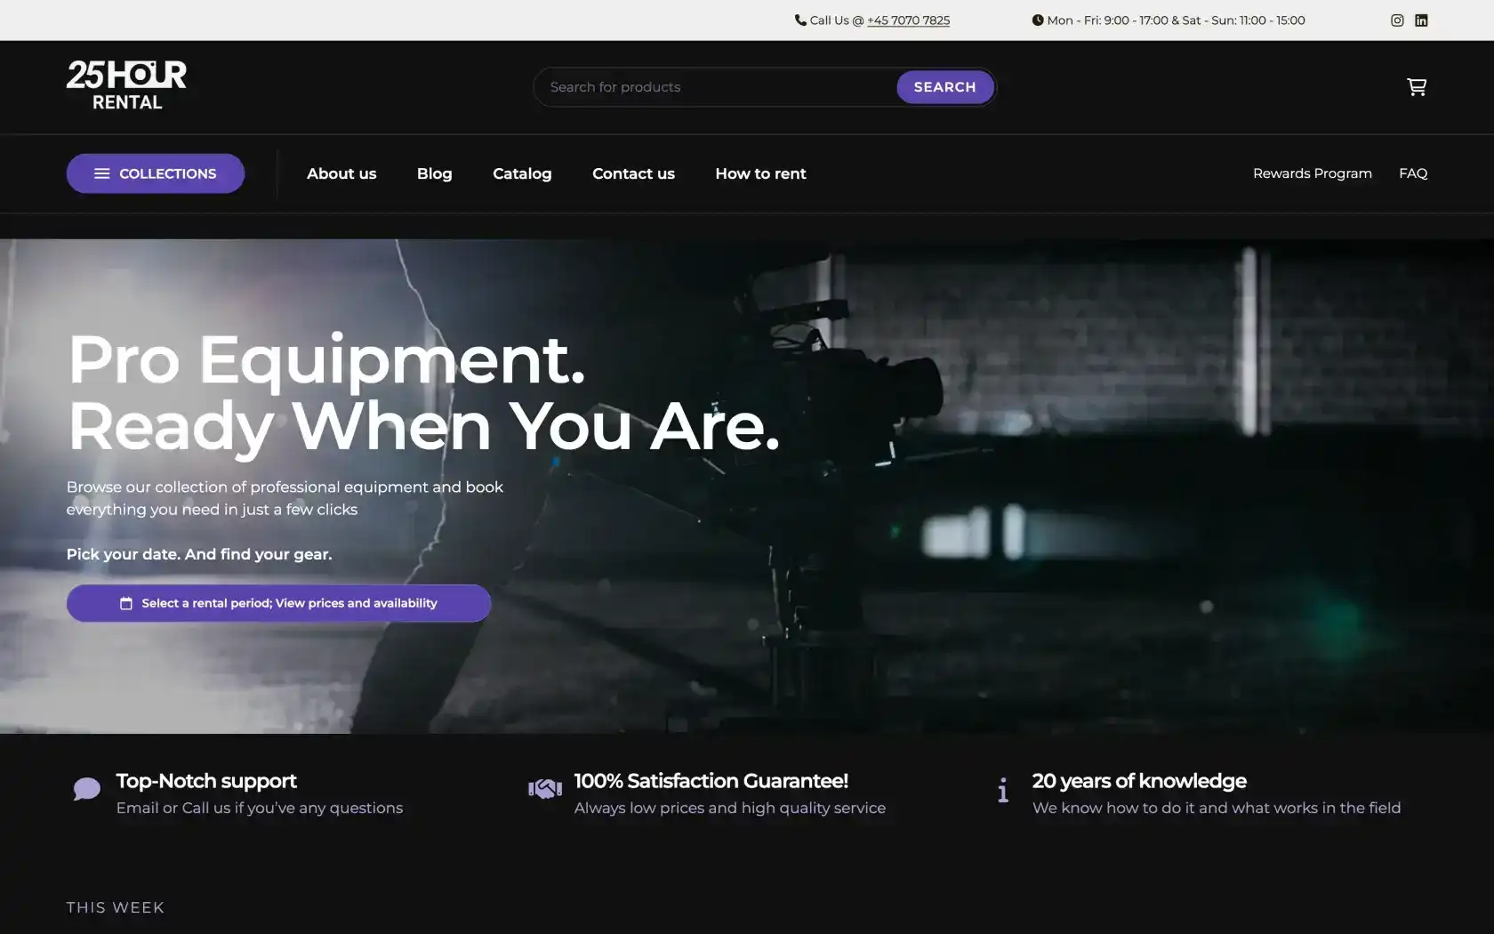The width and height of the screenshot is (1494, 934).
Task: Click the 25Hour Rental logo
Action: (x=127, y=85)
